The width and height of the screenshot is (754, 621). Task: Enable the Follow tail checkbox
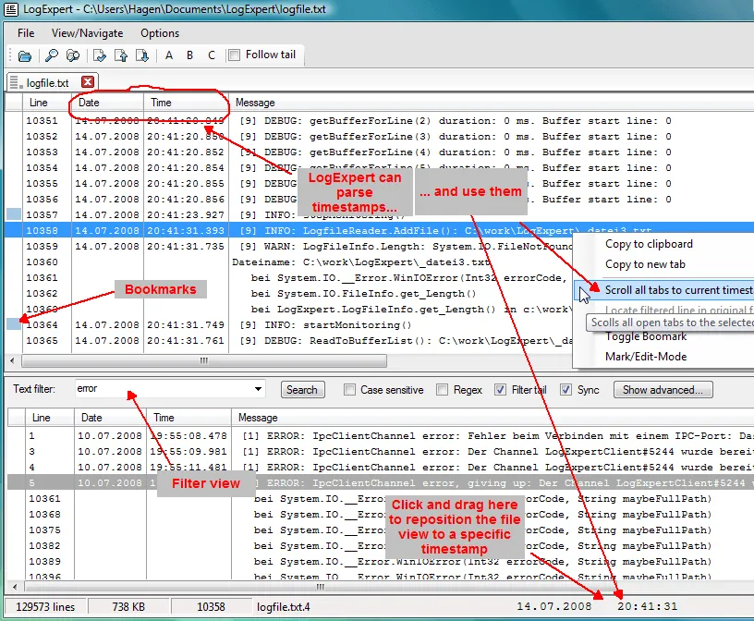[234, 55]
